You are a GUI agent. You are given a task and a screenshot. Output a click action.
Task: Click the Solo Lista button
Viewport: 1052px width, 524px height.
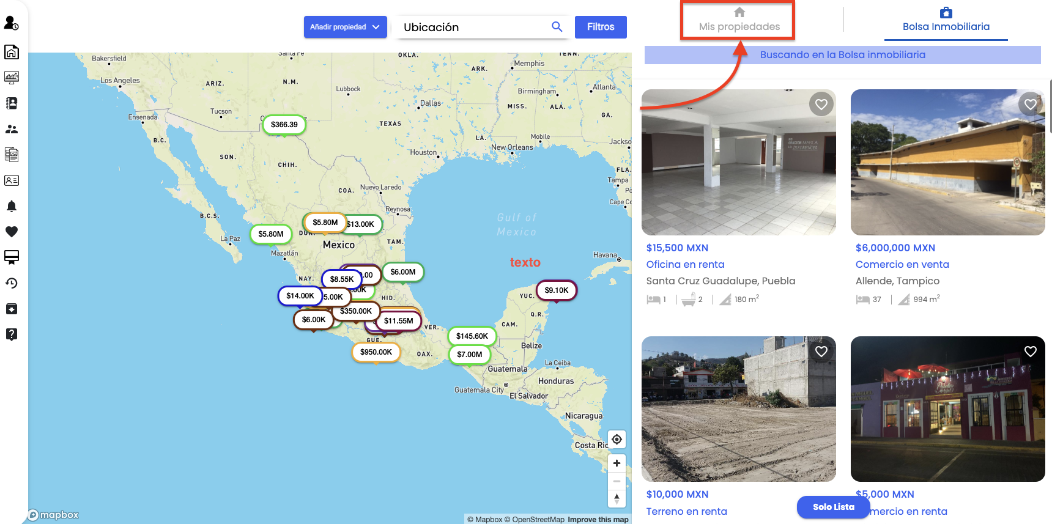(833, 507)
